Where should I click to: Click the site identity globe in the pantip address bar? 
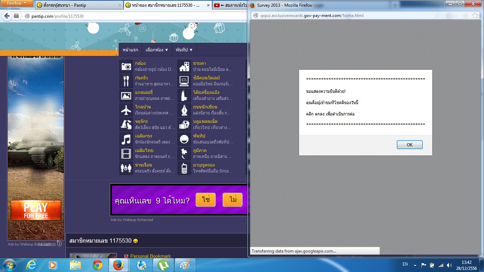click(27, 16)
